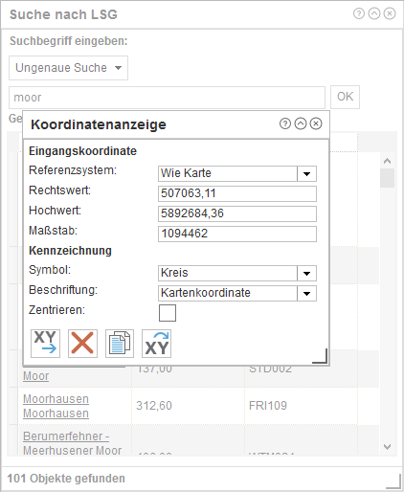Click the results scrollbar thumb

pyautogui.click(x=387, y=178)
